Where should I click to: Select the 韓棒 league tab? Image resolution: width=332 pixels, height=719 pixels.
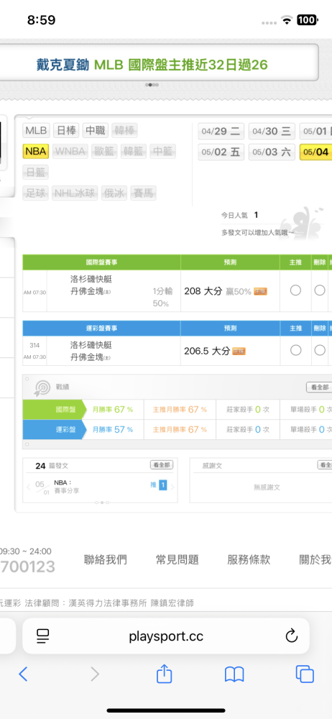(125, 131)
